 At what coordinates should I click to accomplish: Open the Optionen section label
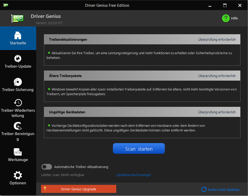[18, 183]
